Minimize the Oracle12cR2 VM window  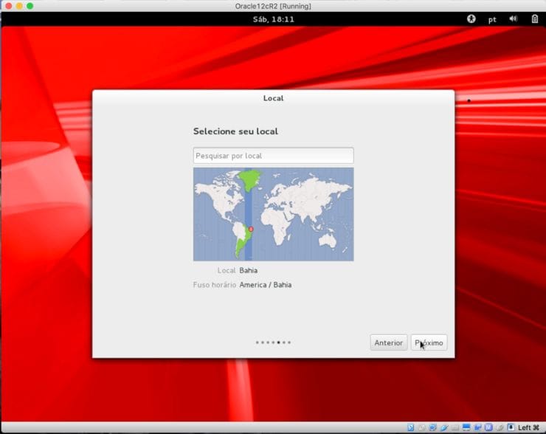19,6
